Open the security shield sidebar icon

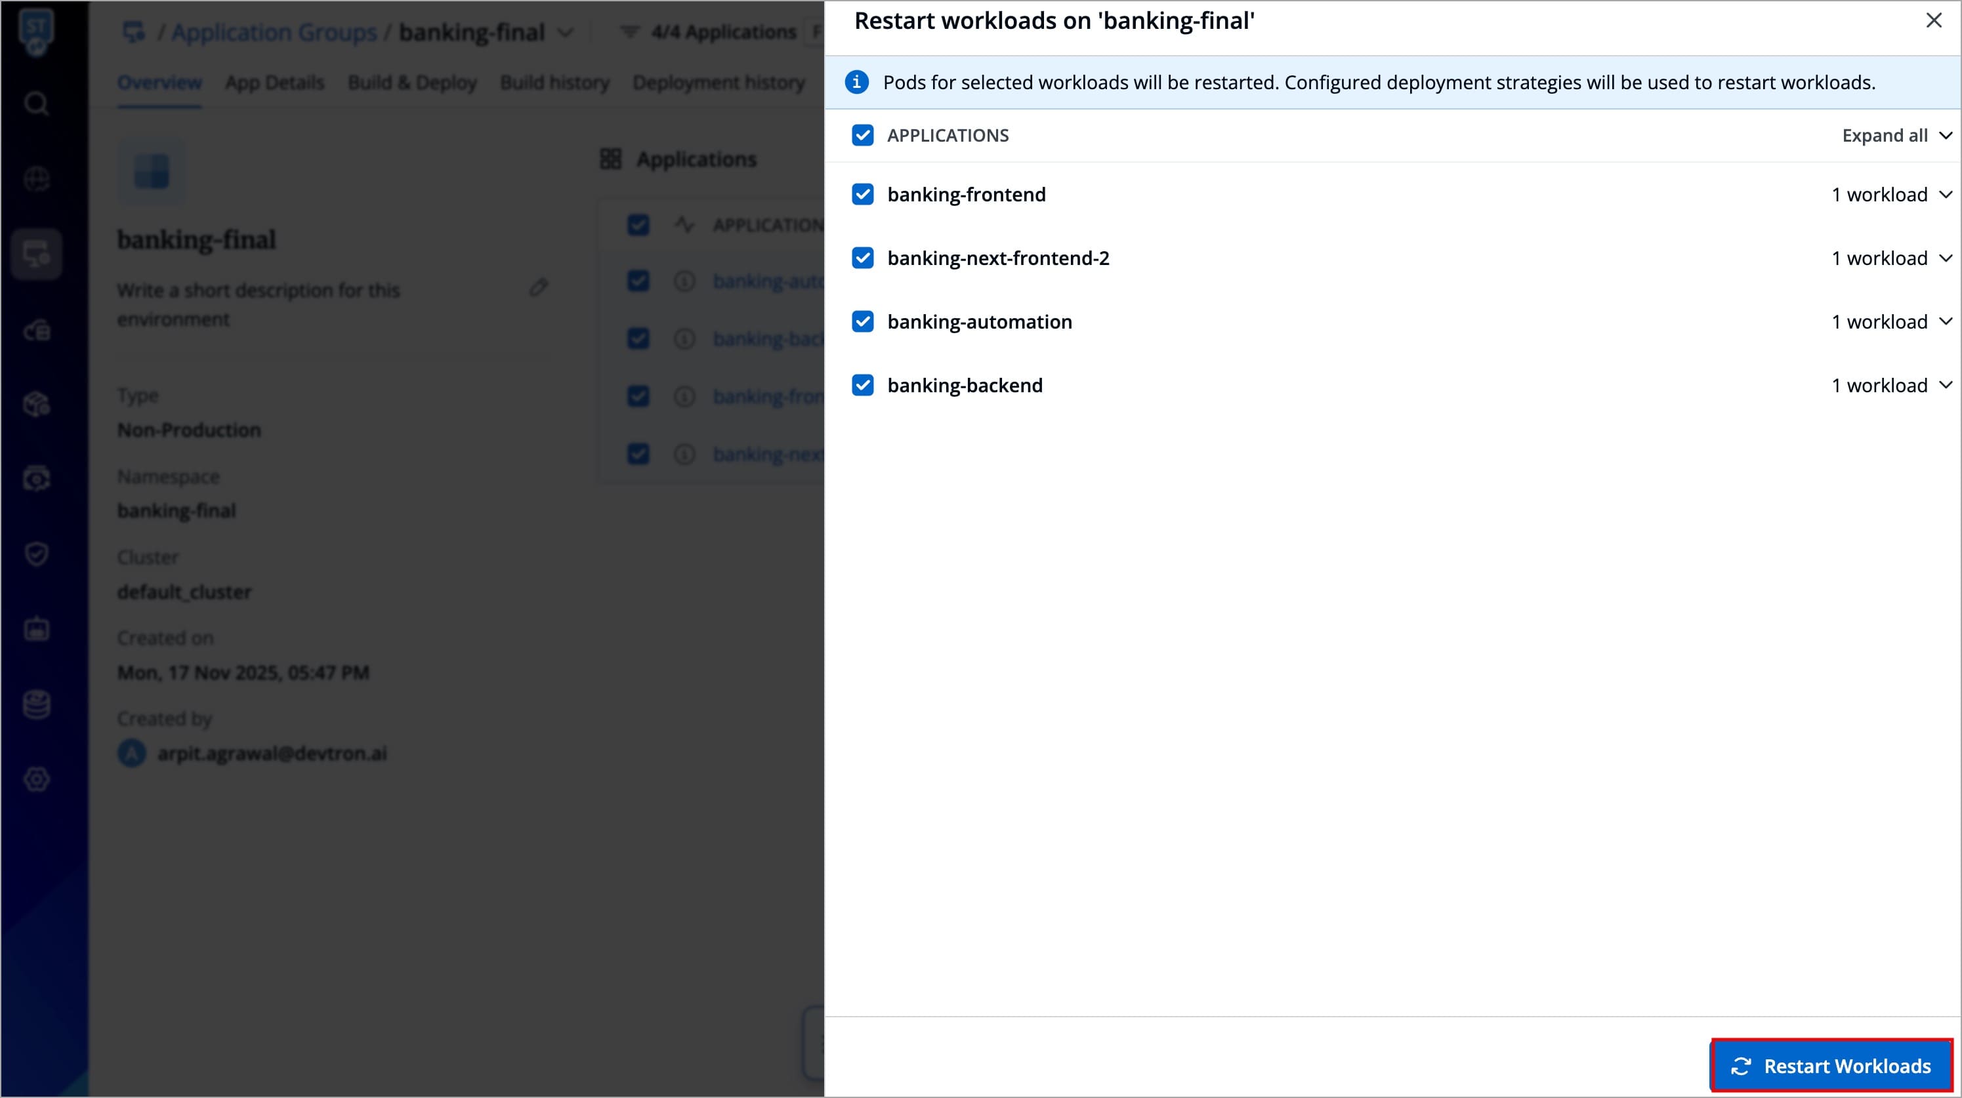pyautogui.click(x=36, y=554)
